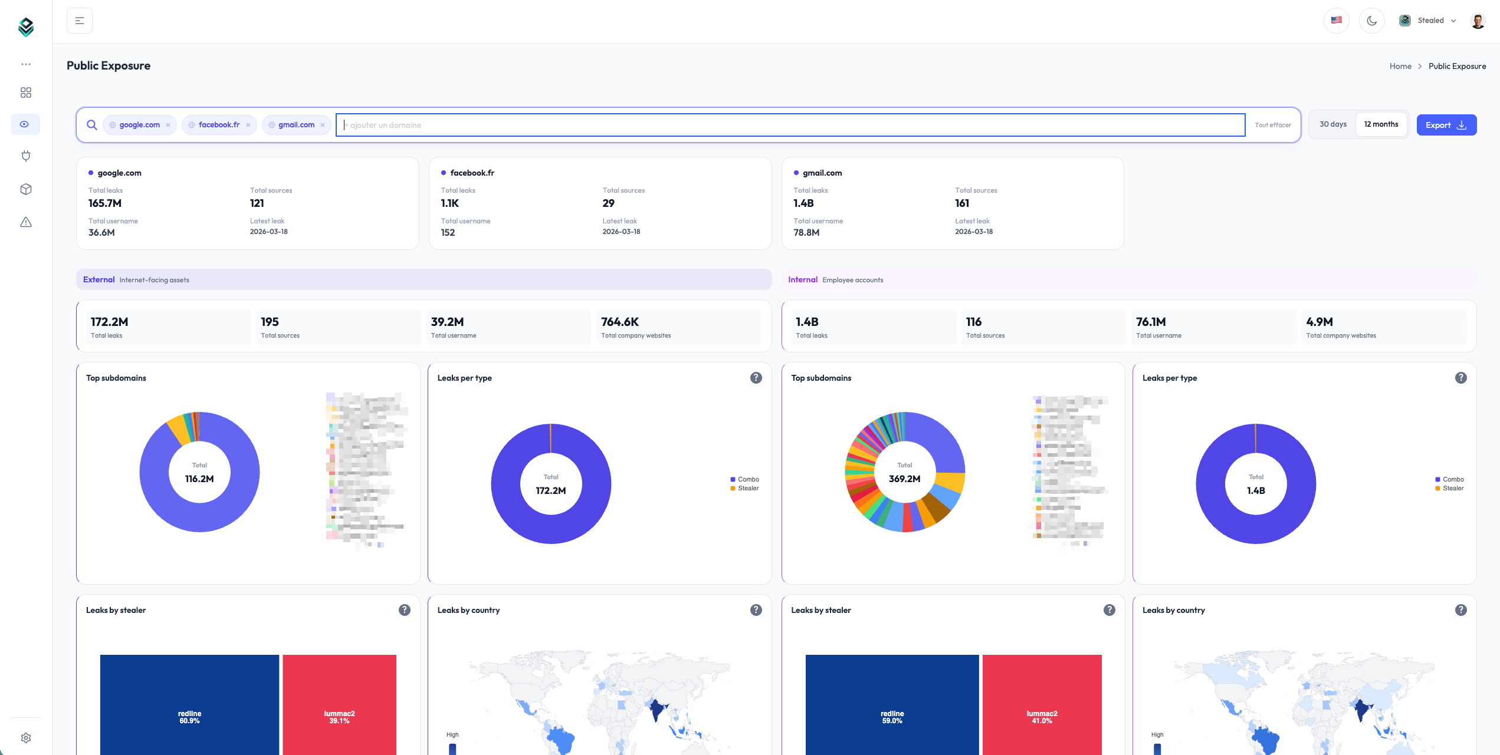
Task: Click the facebook.fr summary card title
Action: (x=472, y=173)
